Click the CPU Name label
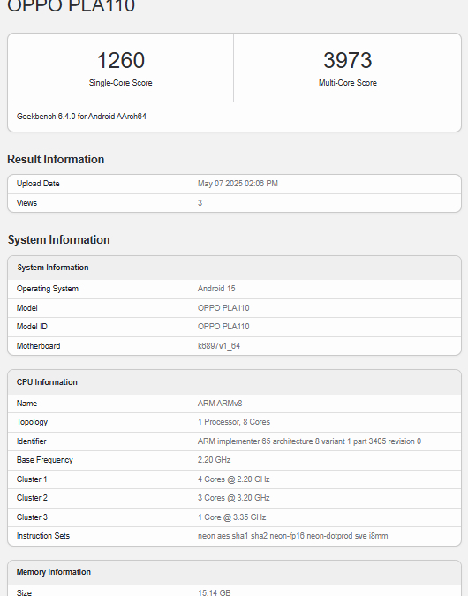 [x=26, y=404]
